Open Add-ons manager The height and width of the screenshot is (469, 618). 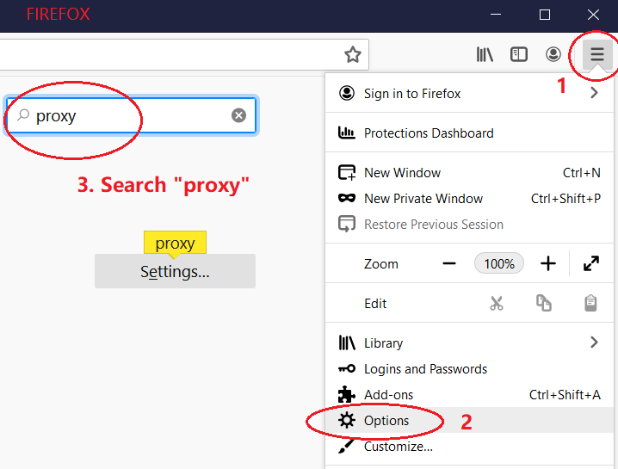tap(469, 394)
